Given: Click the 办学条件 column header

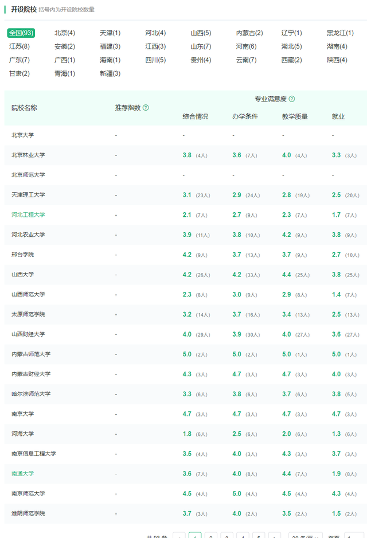Looking at the screenshot, I should click(245, 116).
